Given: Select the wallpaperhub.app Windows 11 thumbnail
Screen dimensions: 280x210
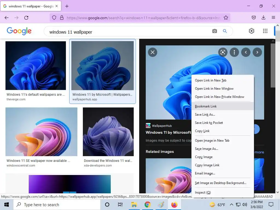Looking at the screenshot, I should tap(102, 66).
